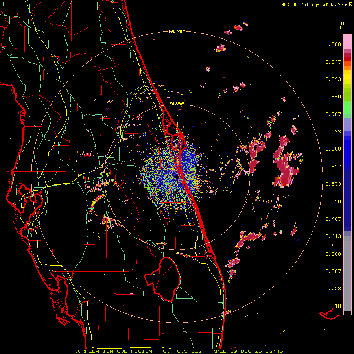Image resolution: width=354 pixels, height=354 pixels.
Task: Select the DCC label above color scale
Action: click(x=345, y=24)
